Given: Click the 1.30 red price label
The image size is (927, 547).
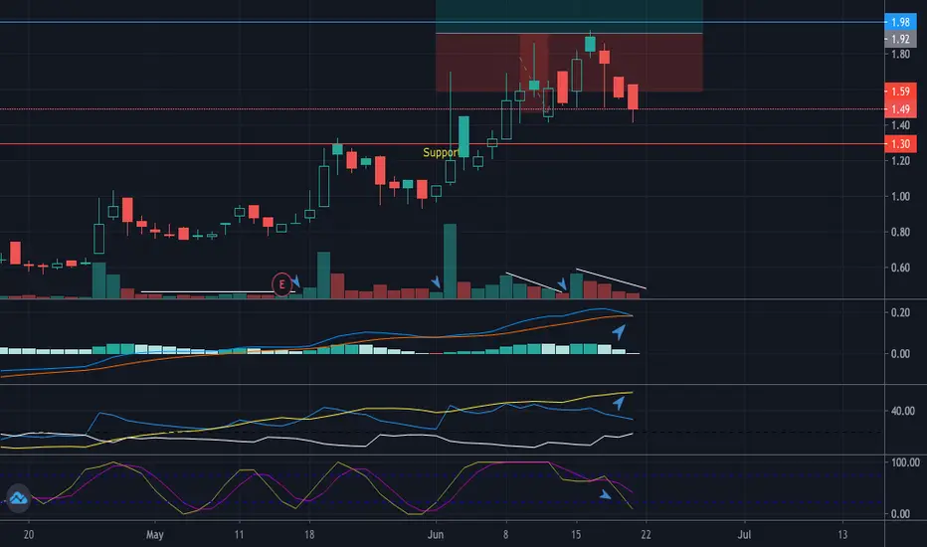Looking at the screenshot, I should tap(900, 143).
